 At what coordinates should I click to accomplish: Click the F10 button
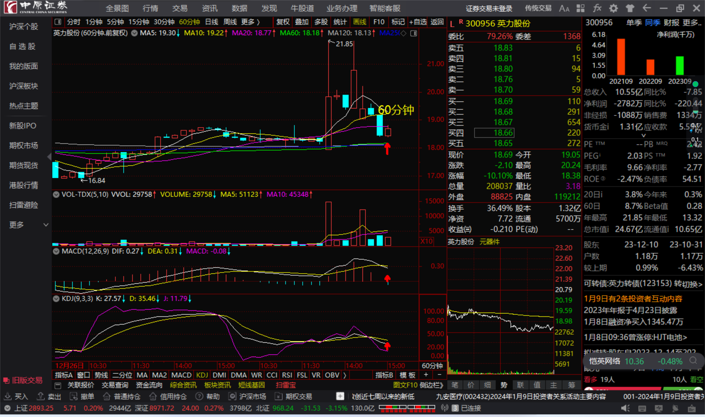[379, 22]
